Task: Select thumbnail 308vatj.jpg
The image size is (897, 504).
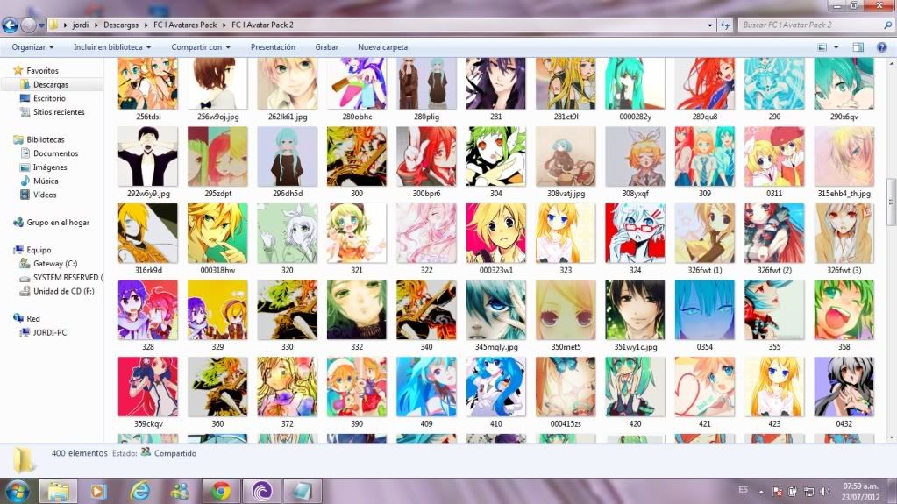Action: tap(566, 156)
